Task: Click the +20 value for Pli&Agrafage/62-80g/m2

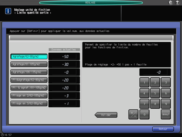Action: point(64,80)
